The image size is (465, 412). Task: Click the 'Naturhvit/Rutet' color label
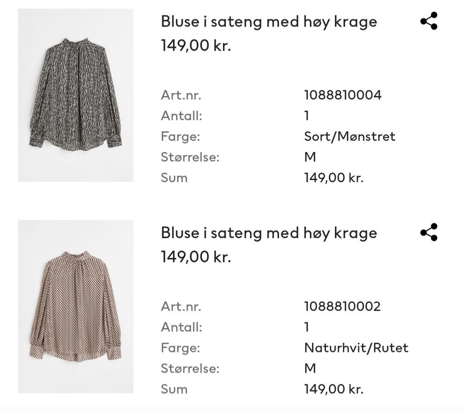click(356, 347)
